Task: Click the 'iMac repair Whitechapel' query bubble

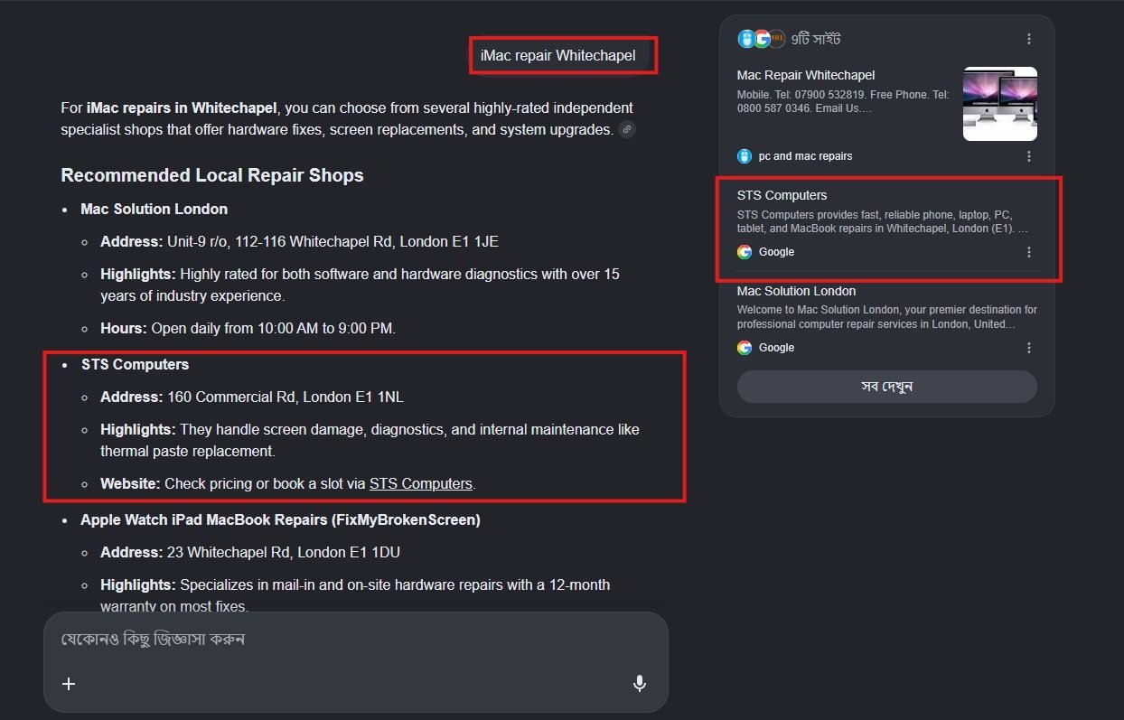Action: tap(558, 55)
